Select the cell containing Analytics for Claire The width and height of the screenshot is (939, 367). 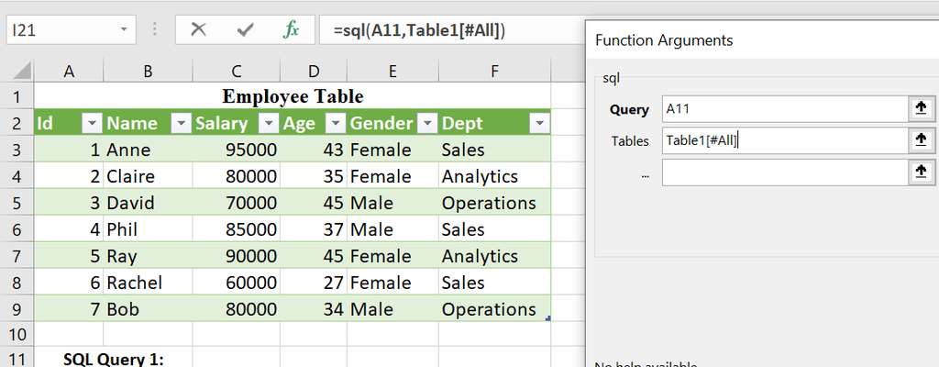pyautogui.click(x=494, y=176)
